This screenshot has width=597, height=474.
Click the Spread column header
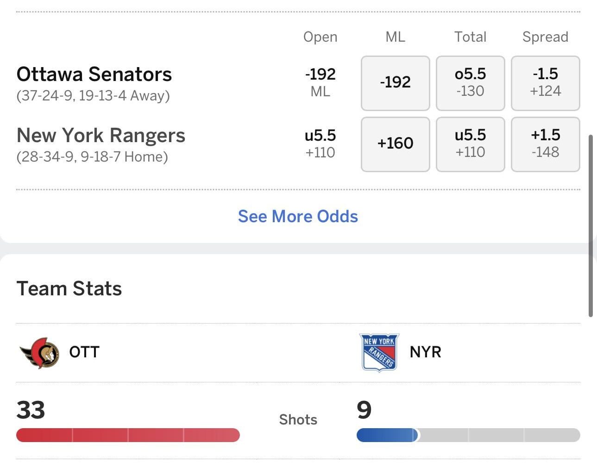pos(545,37)
